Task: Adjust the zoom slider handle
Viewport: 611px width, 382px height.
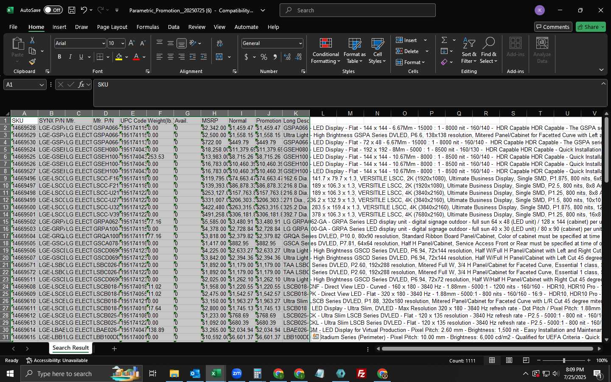Action: point(564,360)
